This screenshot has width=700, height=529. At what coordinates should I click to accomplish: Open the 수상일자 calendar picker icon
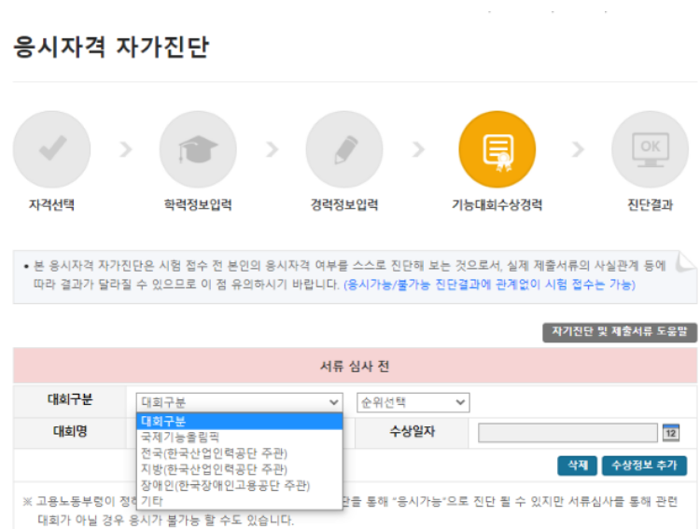(671, 433)
